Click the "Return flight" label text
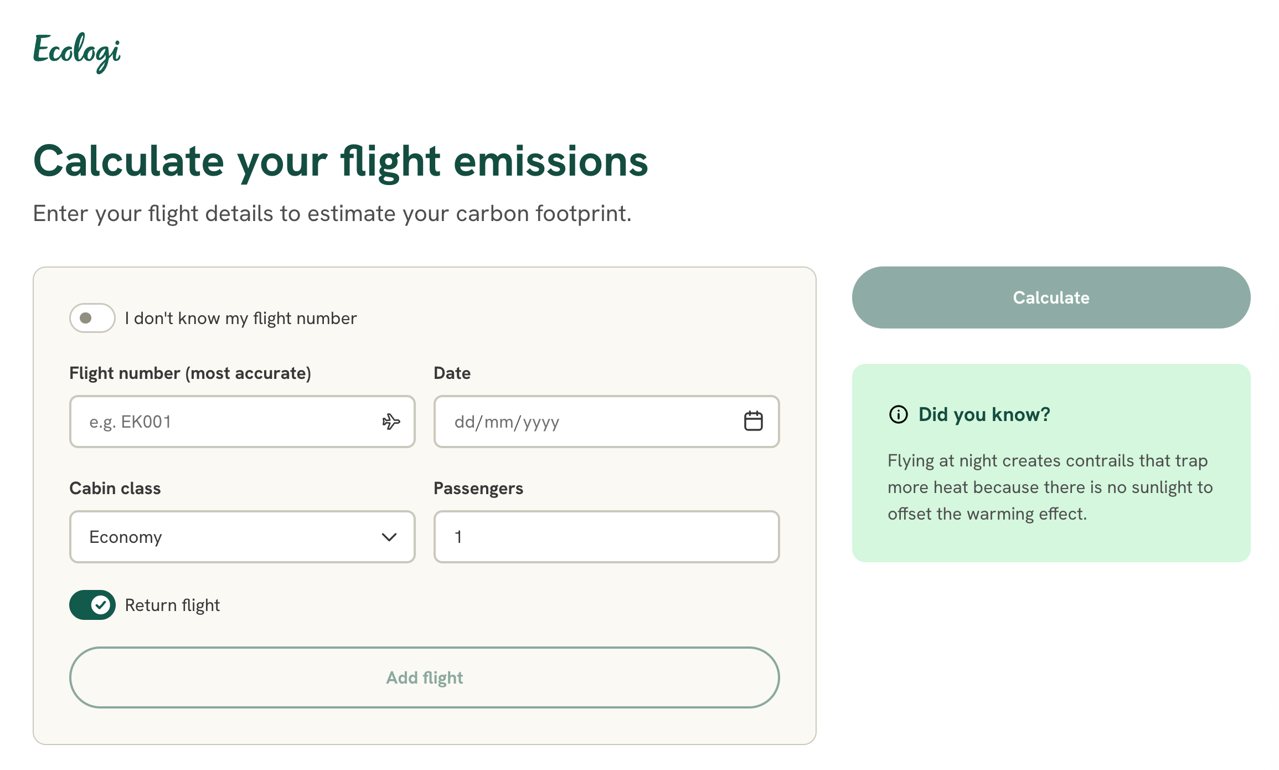This screenshot has width=1279, height=770. click(172, 605)
